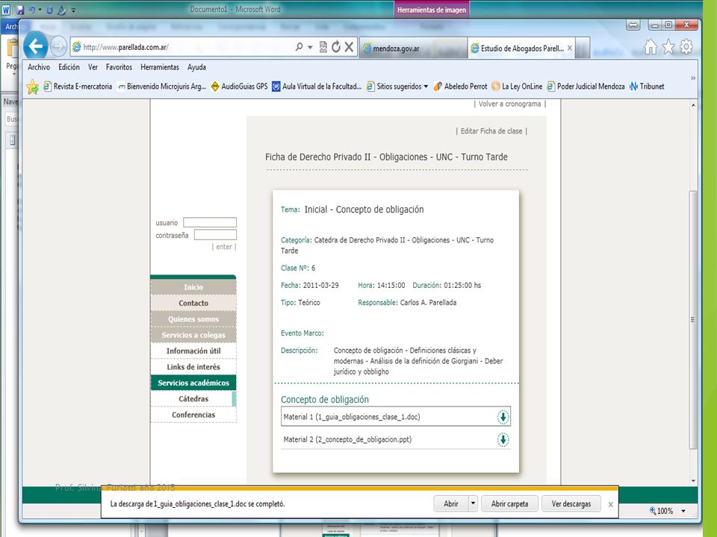Viewport: 717px width, 537px height.
Task: Click Volver a cronograma link
Action: (x=510, y=104)
